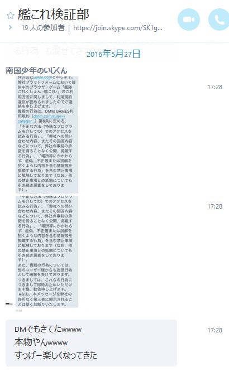This screenshot has width=229, height=372.
Task: Open sender profile 南国少年のいじくん
Action: pos(36,70)
